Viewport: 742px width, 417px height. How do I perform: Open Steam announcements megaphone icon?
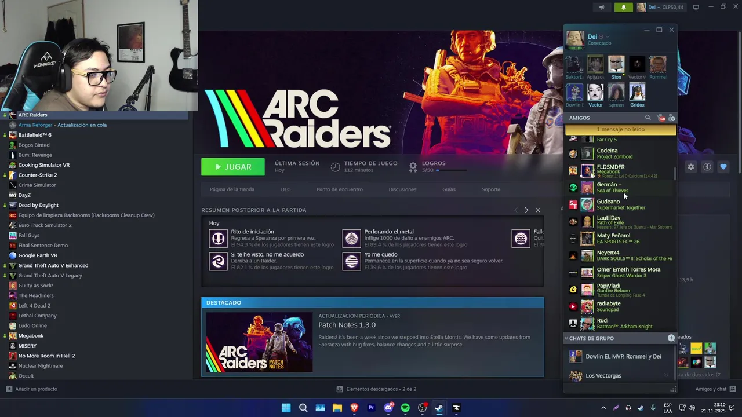[602, 7]
